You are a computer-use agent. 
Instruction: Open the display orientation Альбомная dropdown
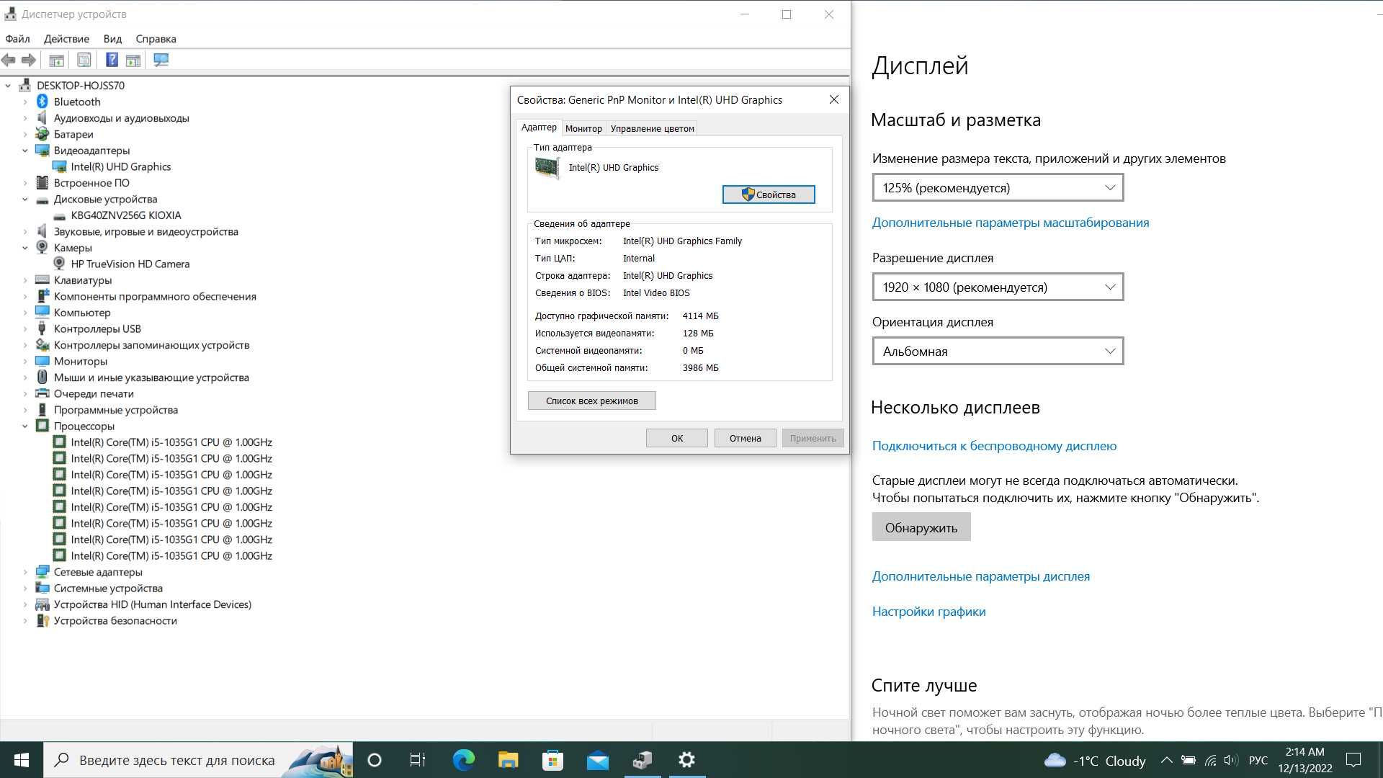998,352
